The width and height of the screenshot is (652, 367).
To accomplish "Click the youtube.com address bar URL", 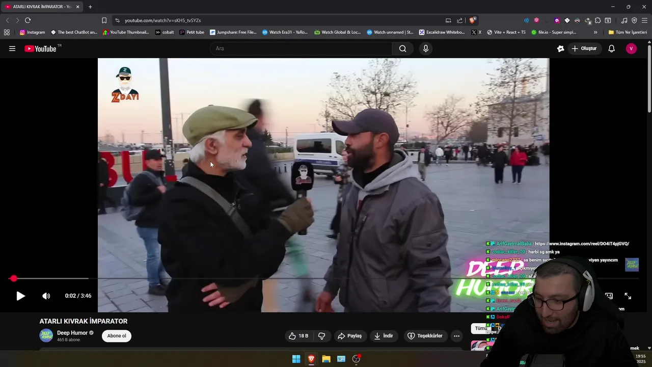I will [163, 20].
